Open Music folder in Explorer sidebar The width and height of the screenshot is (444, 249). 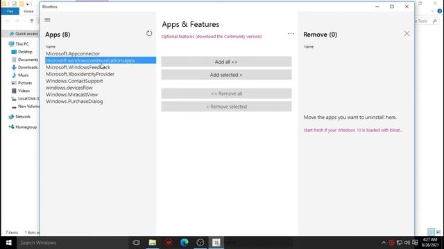(20, 75)
